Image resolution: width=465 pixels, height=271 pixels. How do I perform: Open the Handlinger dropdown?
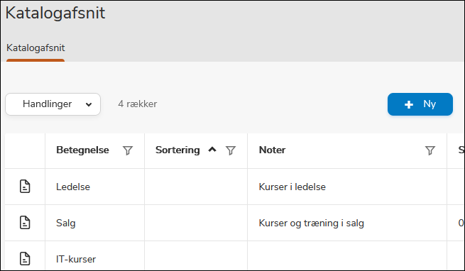53,104
